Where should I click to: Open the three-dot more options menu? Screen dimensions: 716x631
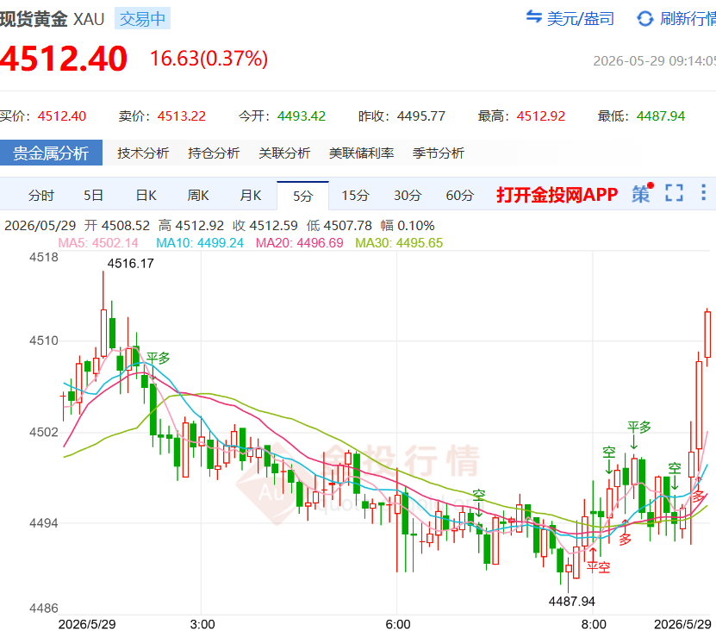(x=703, y=192)
